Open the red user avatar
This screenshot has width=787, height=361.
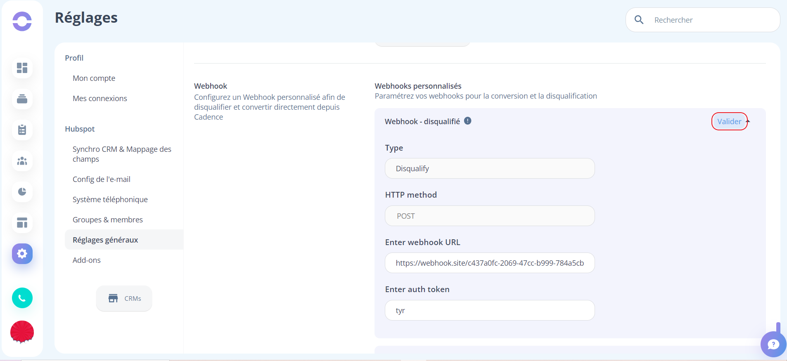(x=22, y=332)
